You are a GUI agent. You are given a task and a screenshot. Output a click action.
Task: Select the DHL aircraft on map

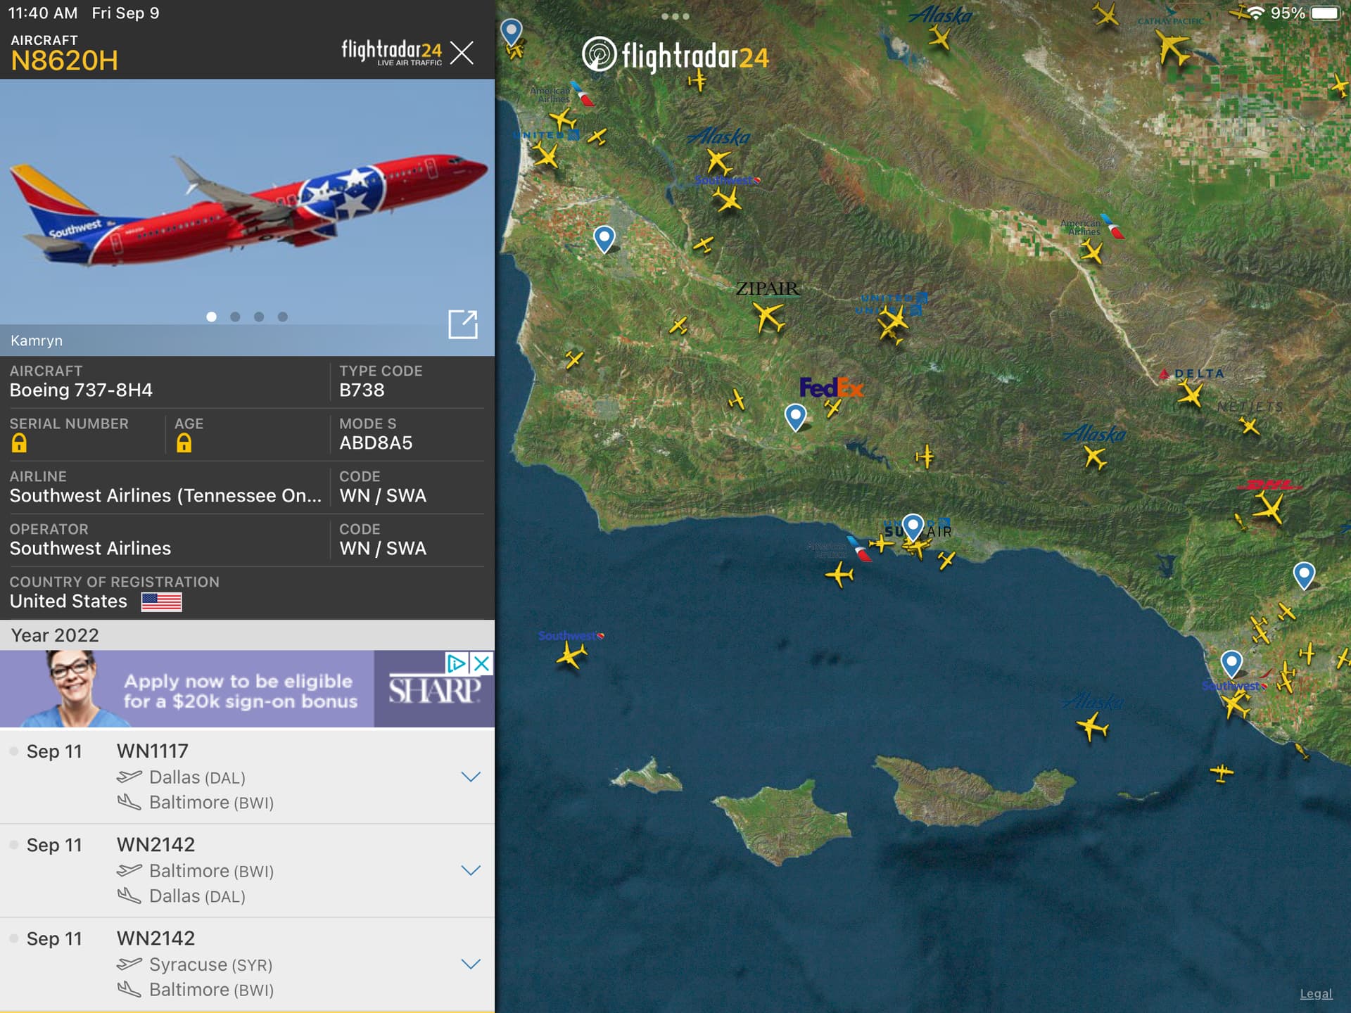coord(1270,508)
